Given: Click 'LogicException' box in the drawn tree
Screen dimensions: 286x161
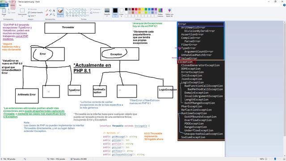Looking at the screenshot, I should pos(165,92).
